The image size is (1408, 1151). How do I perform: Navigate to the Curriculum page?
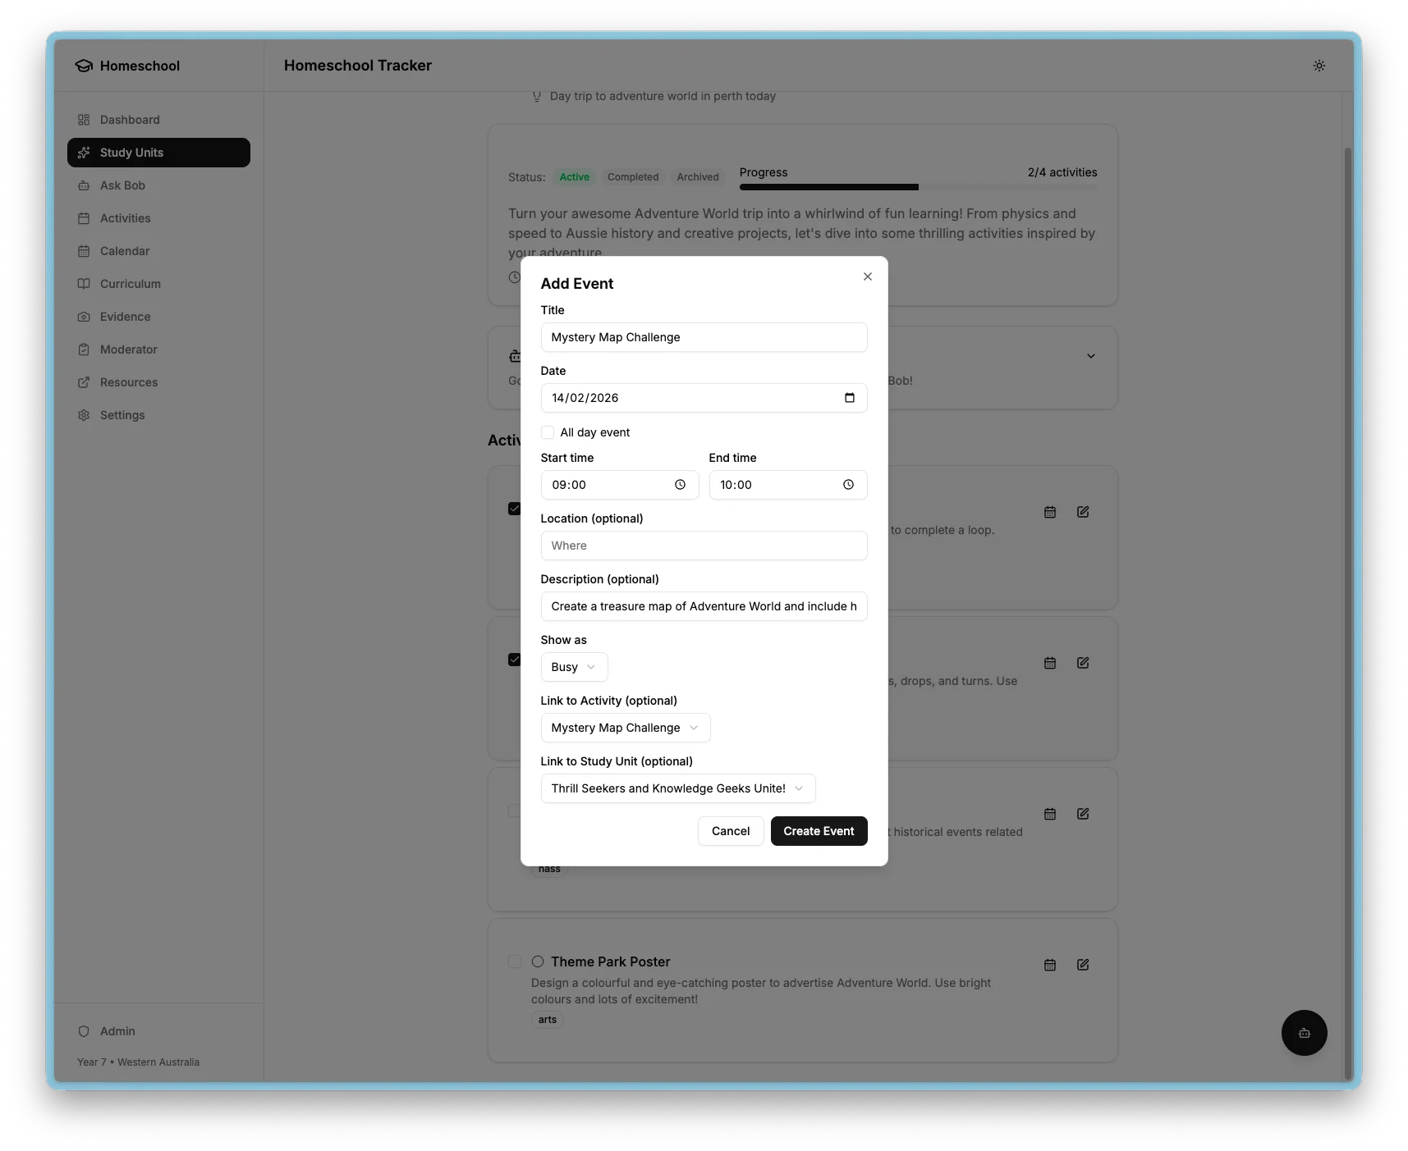coord(129,284)
